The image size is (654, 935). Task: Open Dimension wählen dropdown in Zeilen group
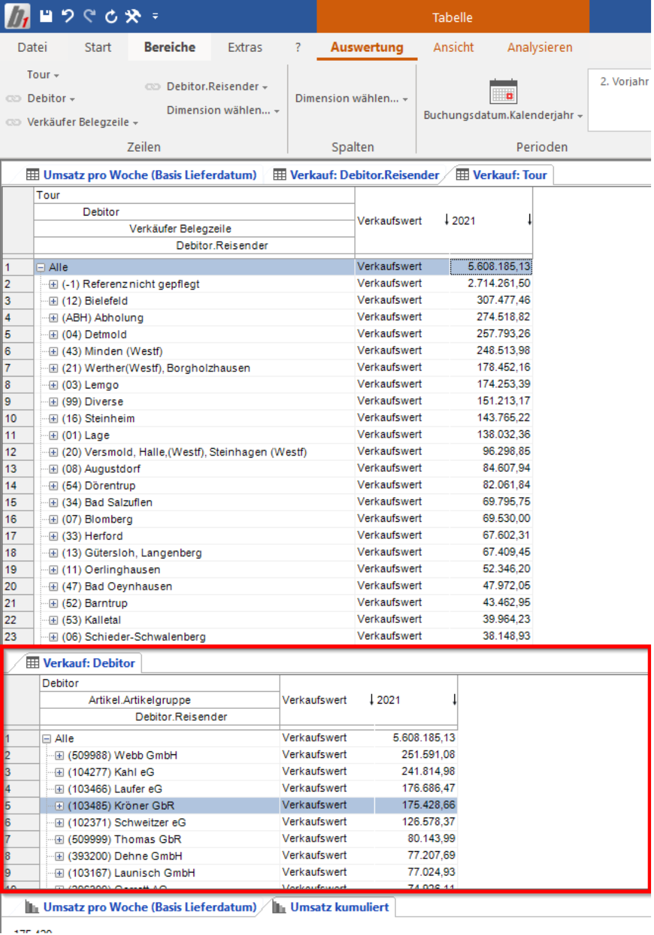pyautogui.click(x=223, y=110)
